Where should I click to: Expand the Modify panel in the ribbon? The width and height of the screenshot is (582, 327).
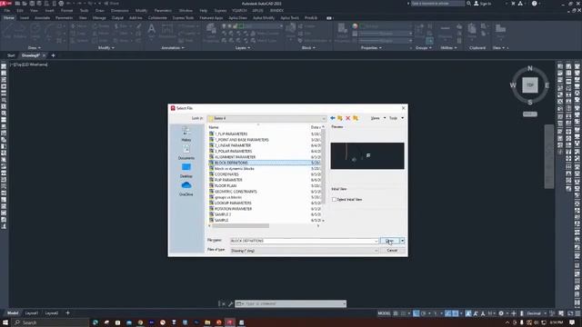pyautogui.click(x=105, y=48)
